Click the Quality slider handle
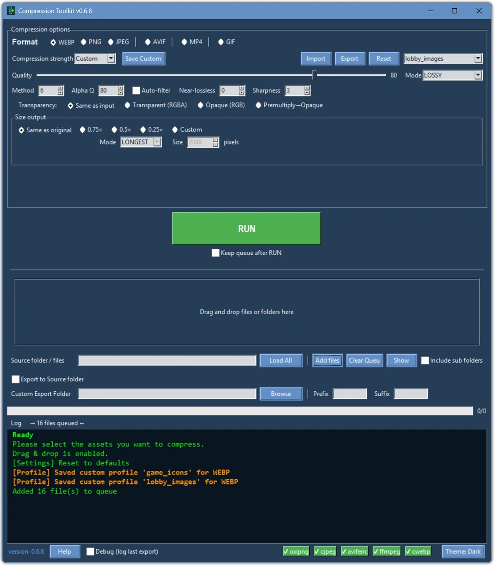The width and height of the screenshot is (498, 570). 315,75
